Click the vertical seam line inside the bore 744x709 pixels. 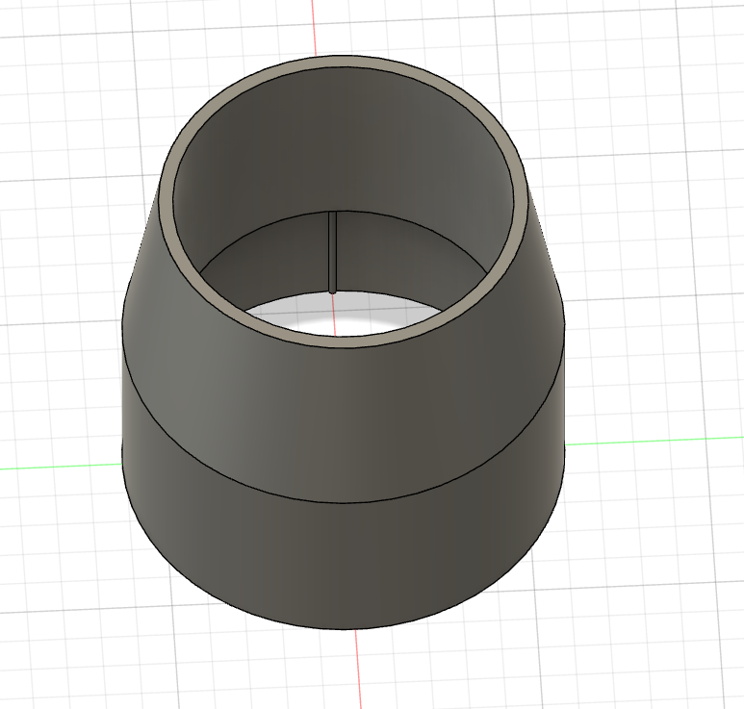point(331,250)
